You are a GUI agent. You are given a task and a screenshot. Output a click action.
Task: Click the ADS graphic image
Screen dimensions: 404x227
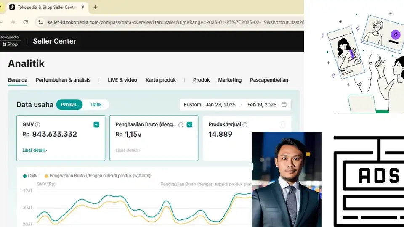369,182
